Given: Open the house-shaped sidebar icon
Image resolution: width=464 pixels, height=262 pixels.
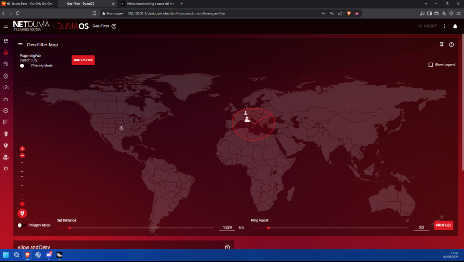Looking at the screenshot, I should click(x=6, y=76).
